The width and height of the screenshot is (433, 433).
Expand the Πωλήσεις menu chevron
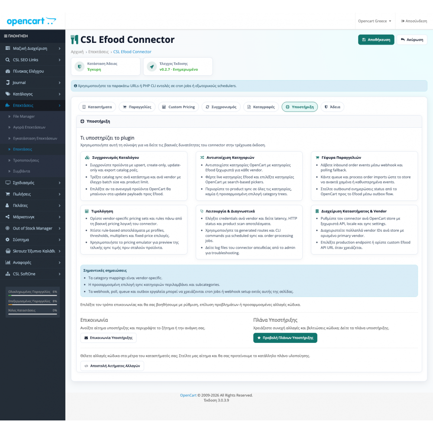point(60,194)
